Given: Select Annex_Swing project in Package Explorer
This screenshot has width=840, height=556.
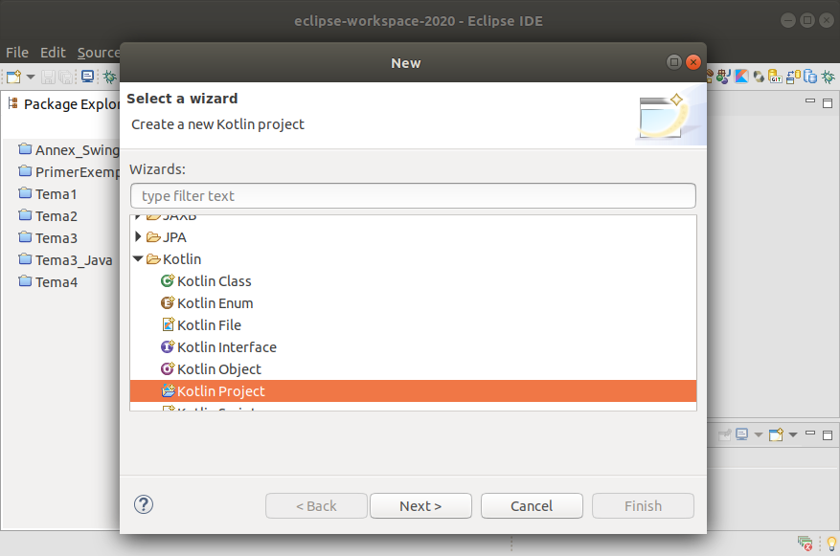Looking at the screenshot, I should (x=69, y=150).
